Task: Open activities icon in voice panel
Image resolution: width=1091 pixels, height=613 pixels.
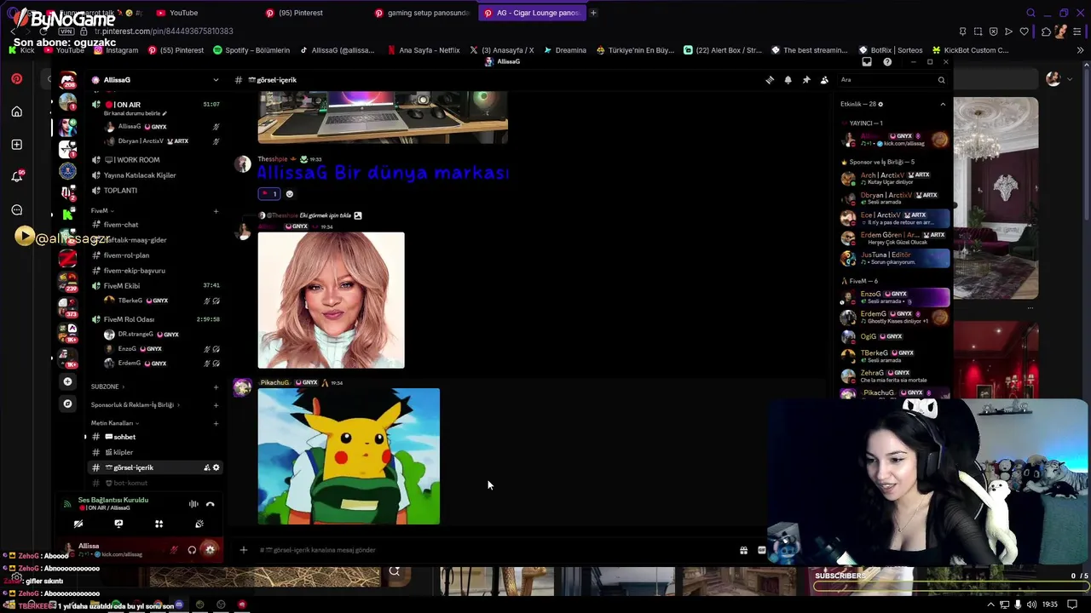Action: (x=159, y=524)
